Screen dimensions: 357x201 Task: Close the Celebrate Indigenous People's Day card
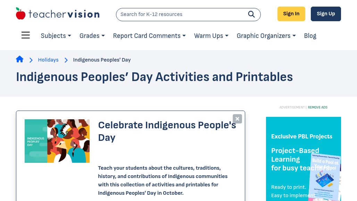[x=237, y=119]
